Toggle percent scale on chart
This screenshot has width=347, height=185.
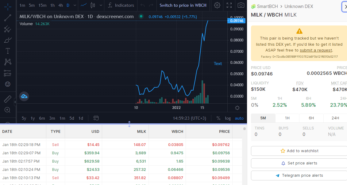[218, 118]
